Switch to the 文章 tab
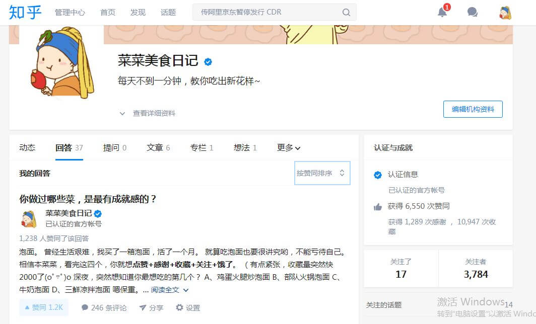The height and width of the screenshot is (324, 536). (158, 147)
